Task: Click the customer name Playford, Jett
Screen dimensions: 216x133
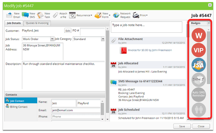Action: coord(30,31)
